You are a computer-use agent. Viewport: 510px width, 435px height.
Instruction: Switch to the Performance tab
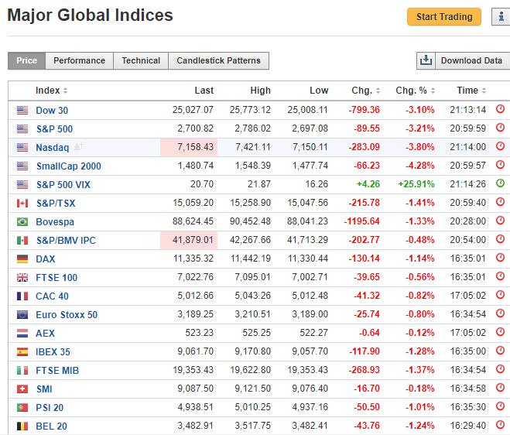(x=80, y=60)
